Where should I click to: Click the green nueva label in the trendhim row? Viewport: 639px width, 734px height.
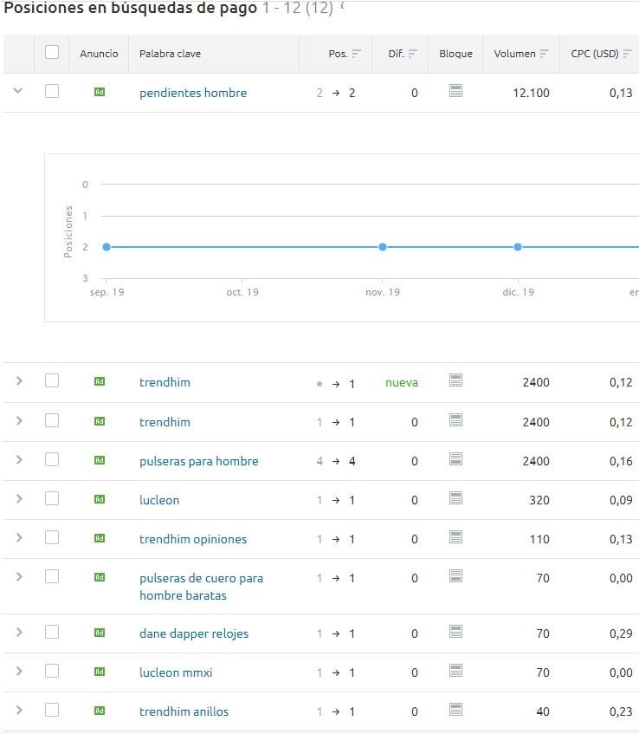point(402,383)
